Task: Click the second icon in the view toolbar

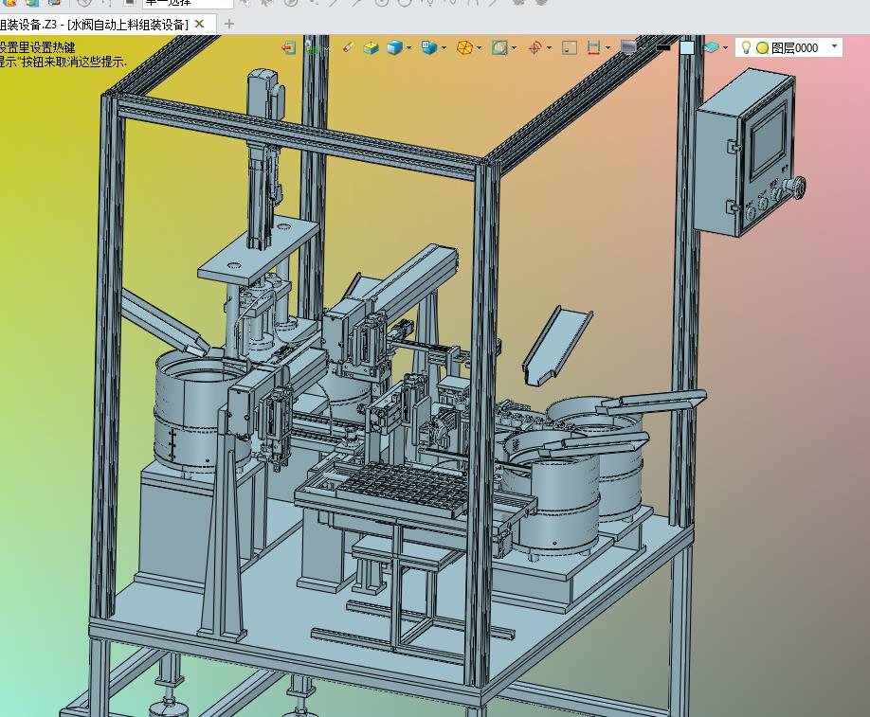Action: point(313,48)
